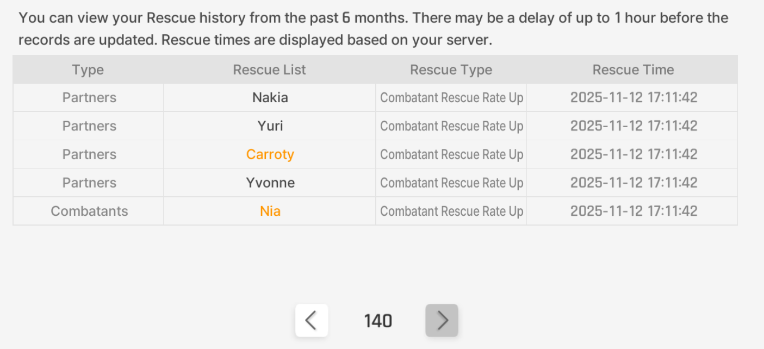This screenshot has width=764, height=349.
Task: Click the Type column header
Action: (88, 70)
